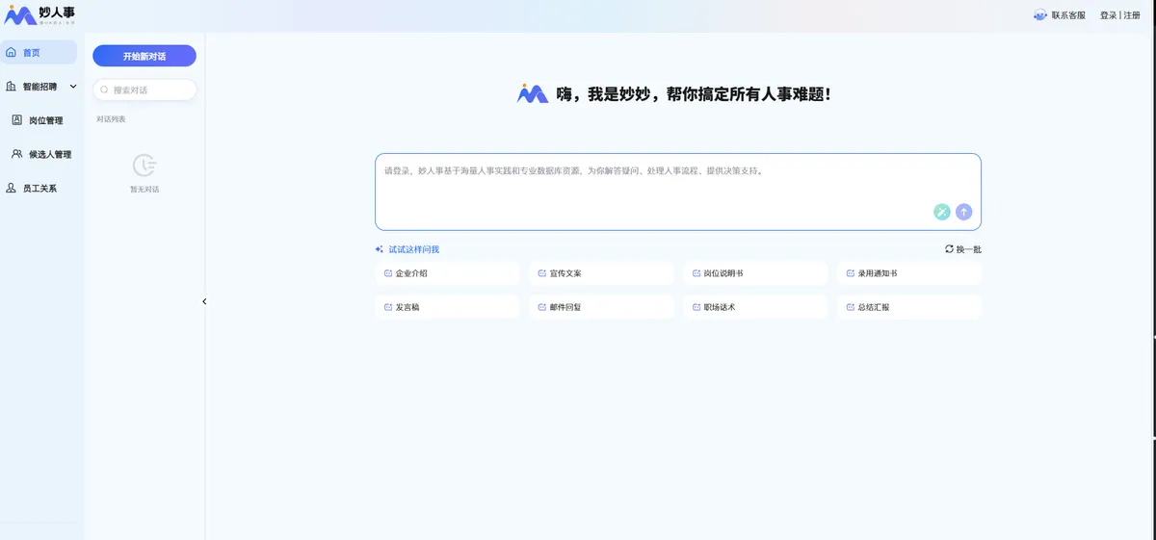Click the 登录 login link
Viewport: 1156px width, 540px height.
coord(1108,15)
